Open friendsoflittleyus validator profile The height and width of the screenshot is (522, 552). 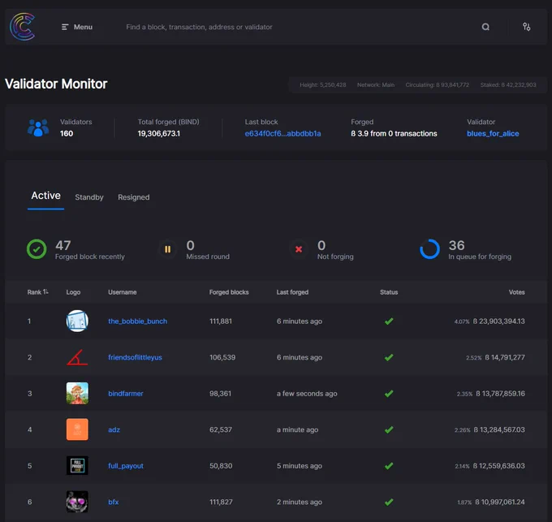tap(136, 358)
